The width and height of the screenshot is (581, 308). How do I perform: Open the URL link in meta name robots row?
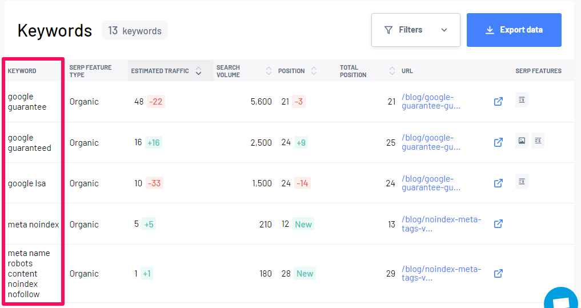[441, 274]
